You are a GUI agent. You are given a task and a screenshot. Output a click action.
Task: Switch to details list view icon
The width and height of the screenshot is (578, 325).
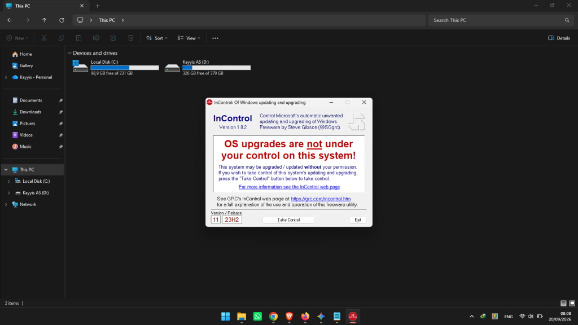[563, 303]
